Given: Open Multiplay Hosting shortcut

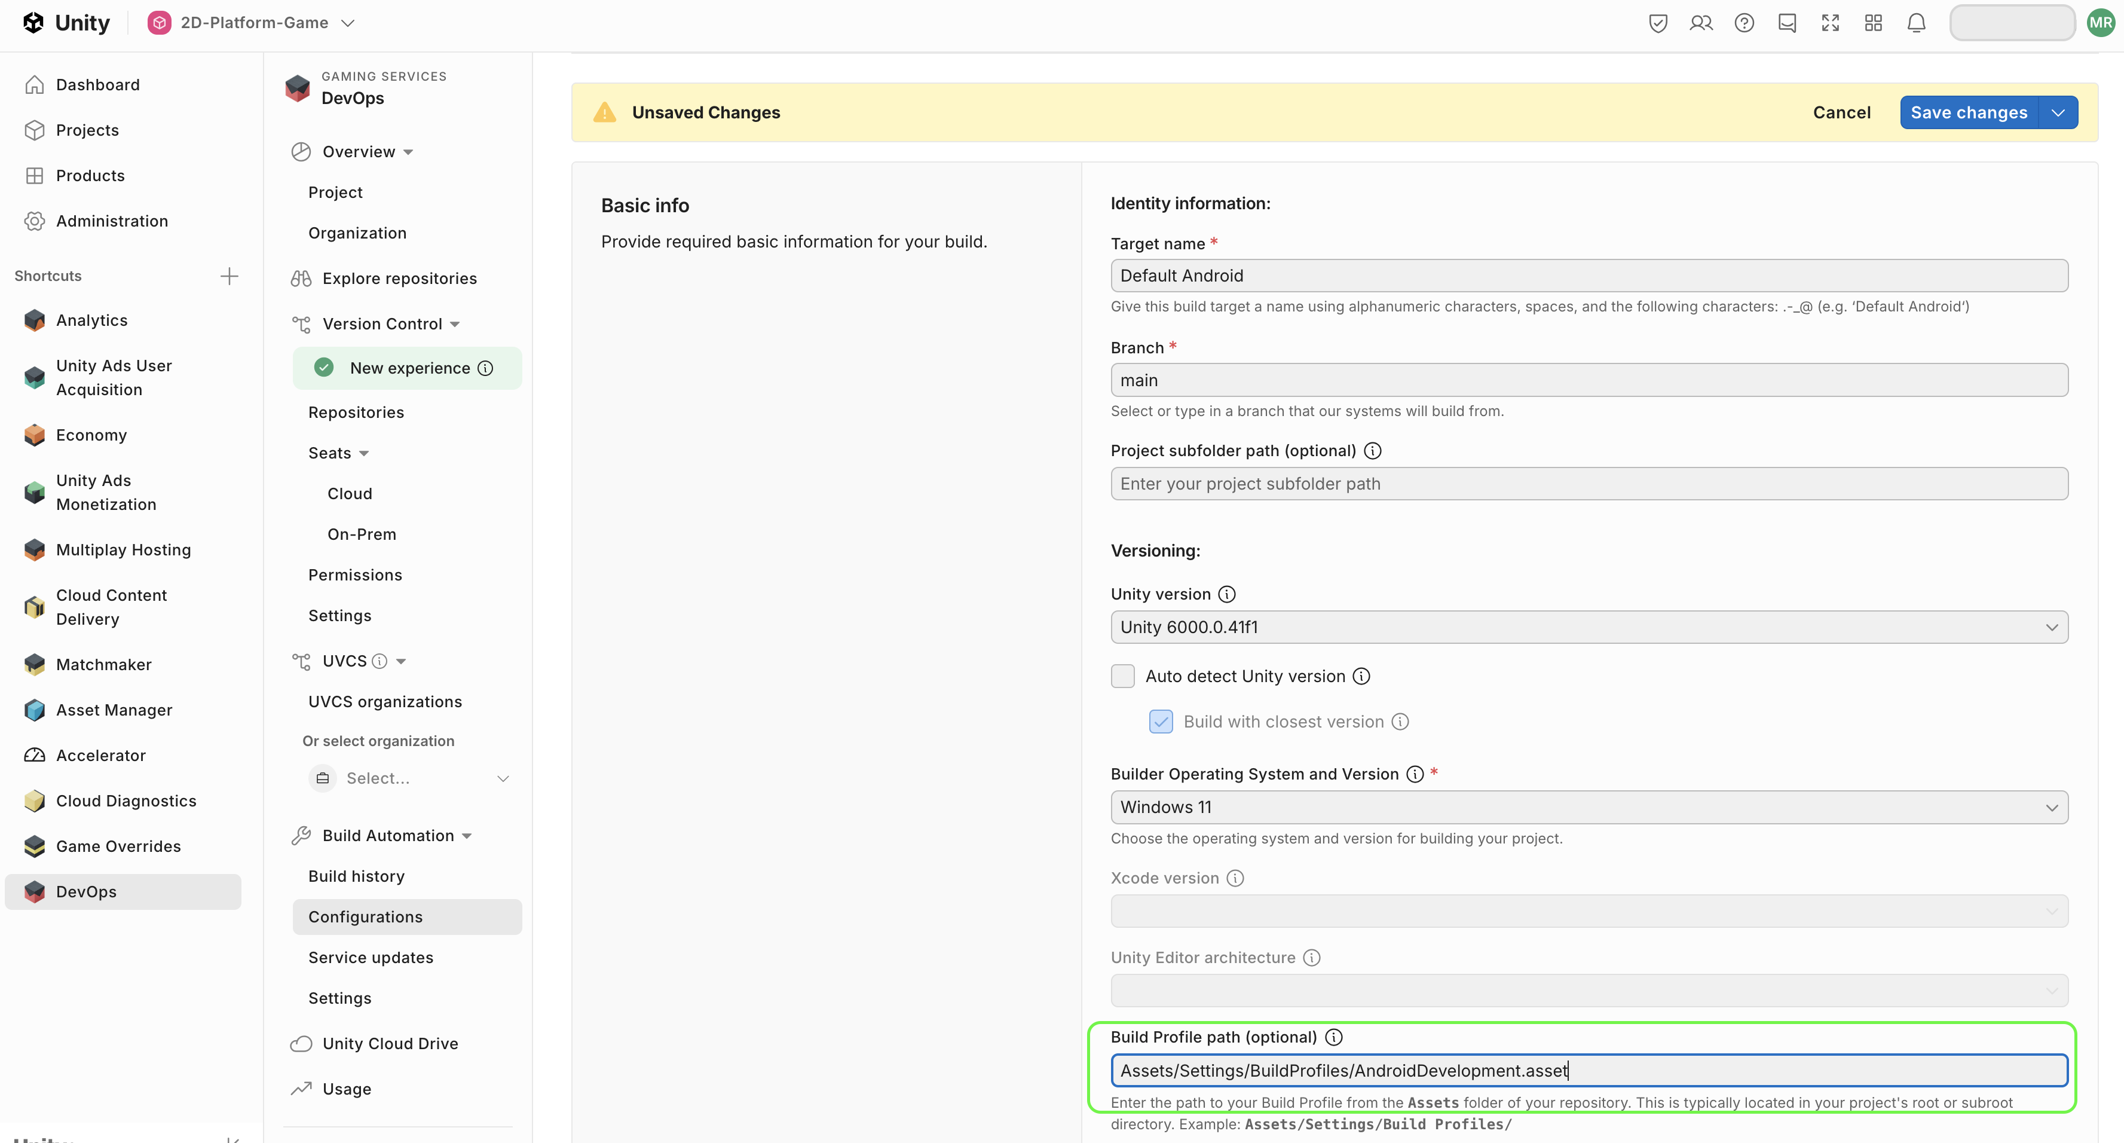Looking at the screenshot, I should [x=124, y=550].
